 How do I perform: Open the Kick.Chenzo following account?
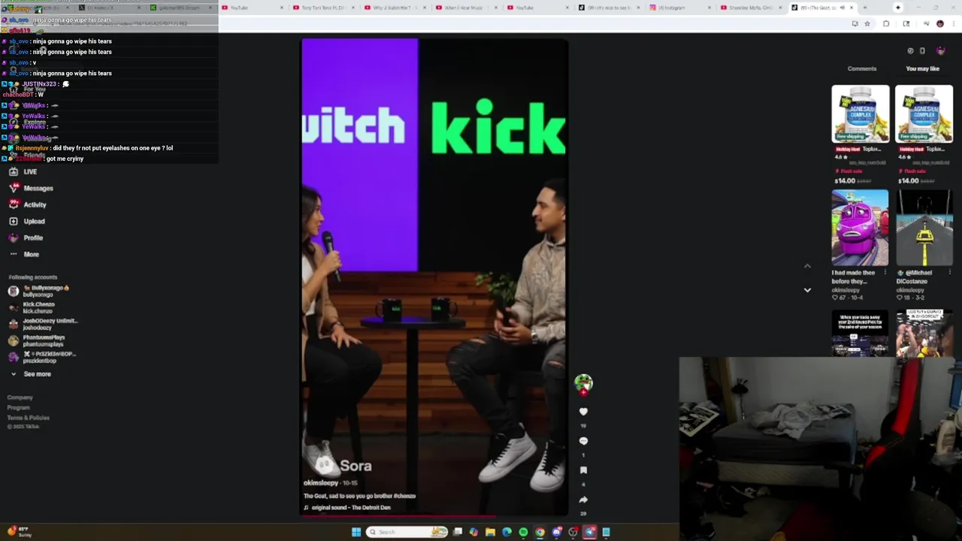point(32,307)
